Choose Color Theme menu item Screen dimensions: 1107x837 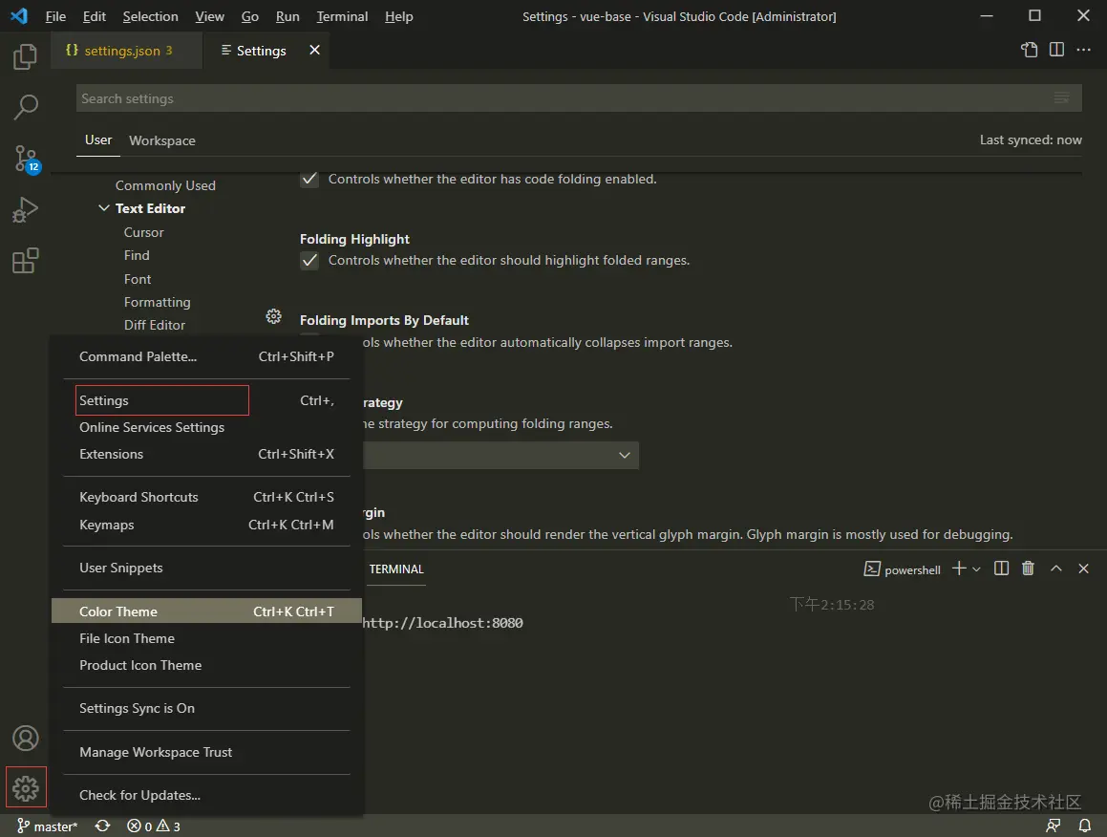tap(207, 611)
